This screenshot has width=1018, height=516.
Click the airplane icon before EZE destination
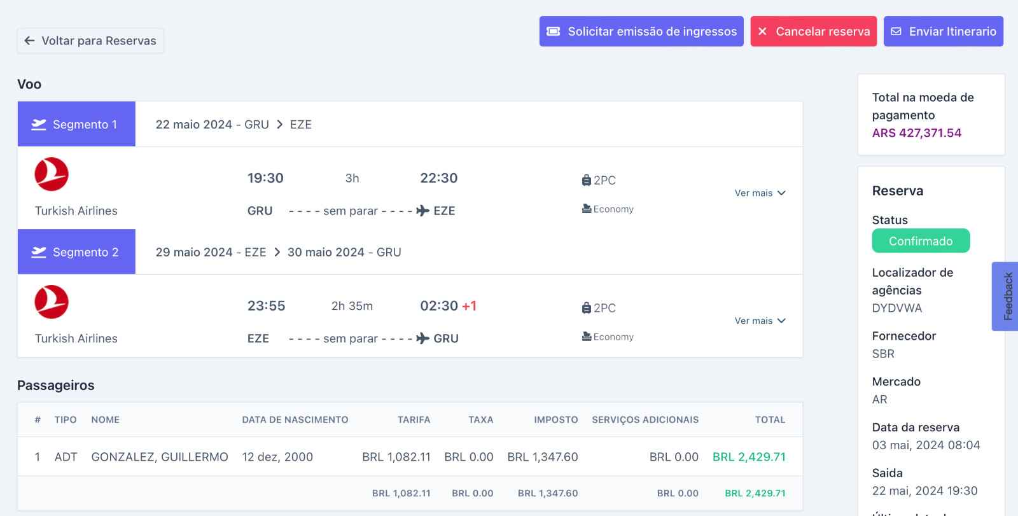pos(423,211)
